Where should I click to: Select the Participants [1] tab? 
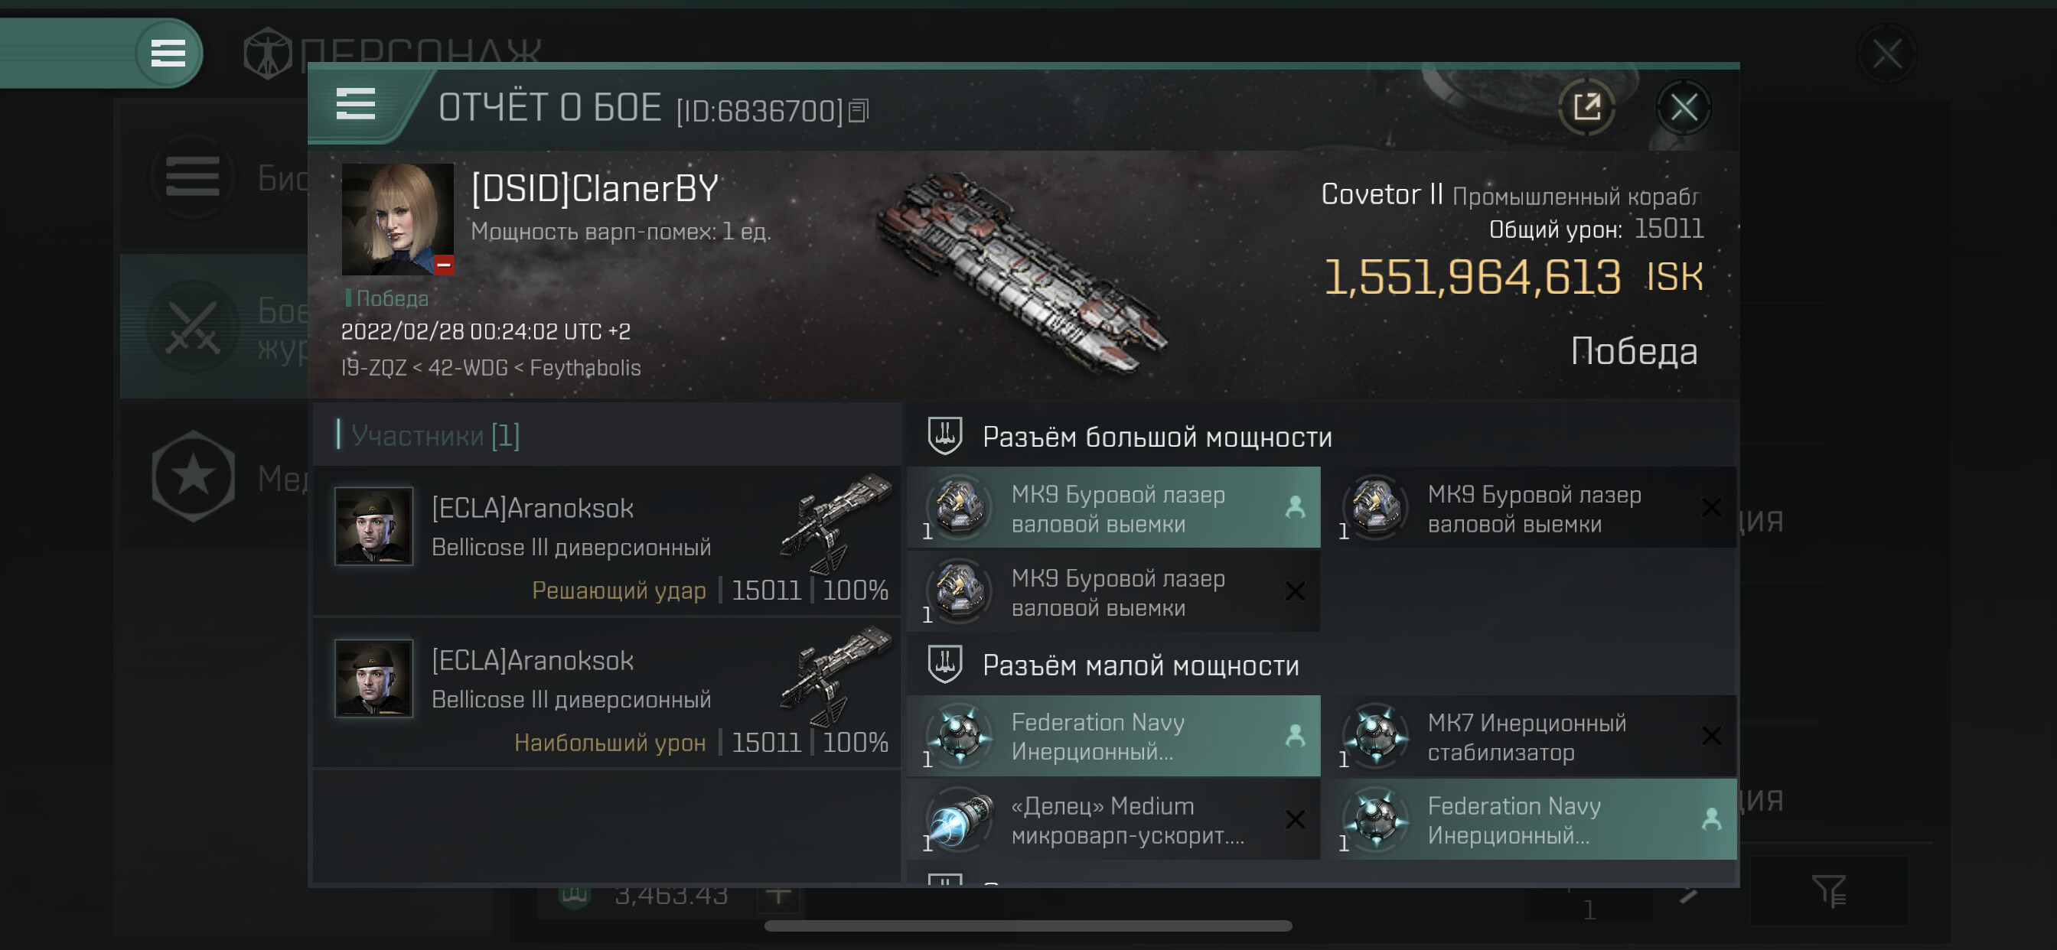[x=435, y=436]
